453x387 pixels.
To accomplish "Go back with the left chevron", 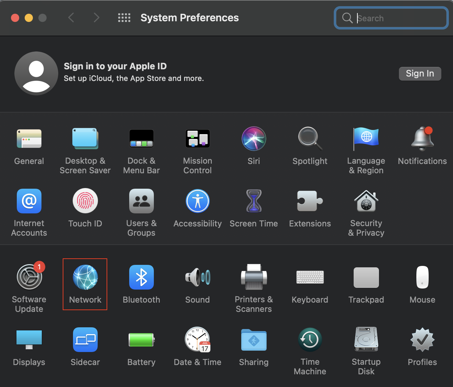I will coord(71,17).
